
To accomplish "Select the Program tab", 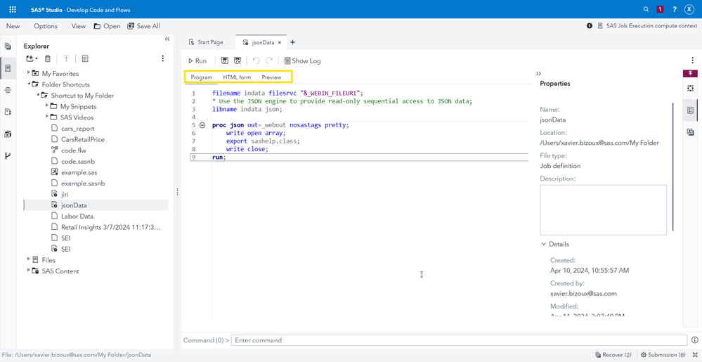I will [202, 77].
